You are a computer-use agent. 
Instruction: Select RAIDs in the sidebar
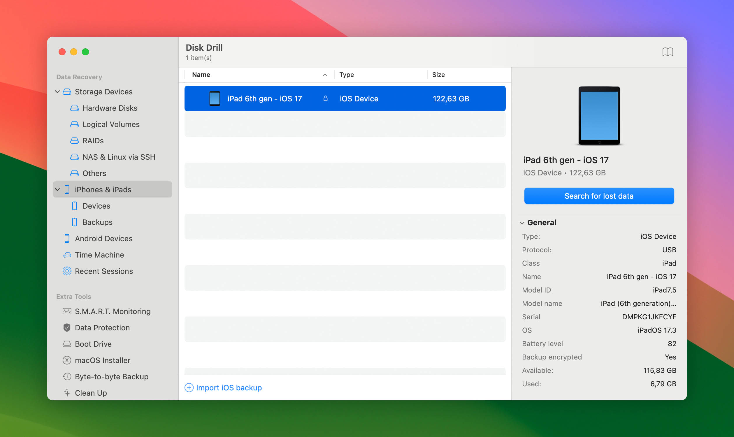(93, 141)
